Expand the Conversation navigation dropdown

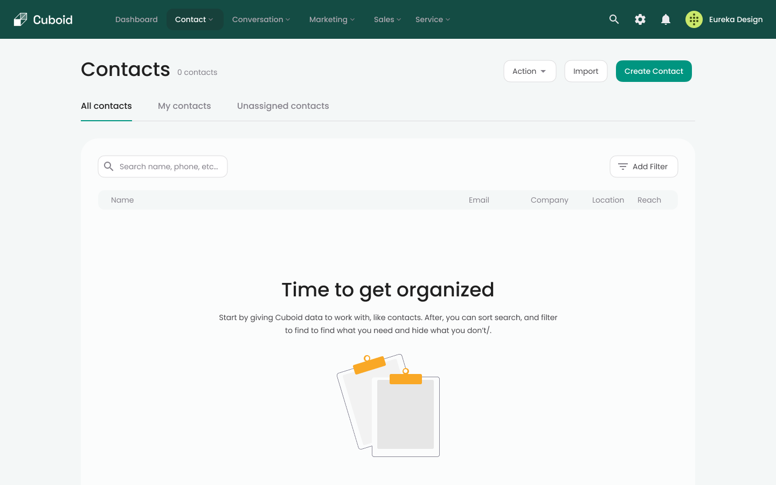pos(261,19)
